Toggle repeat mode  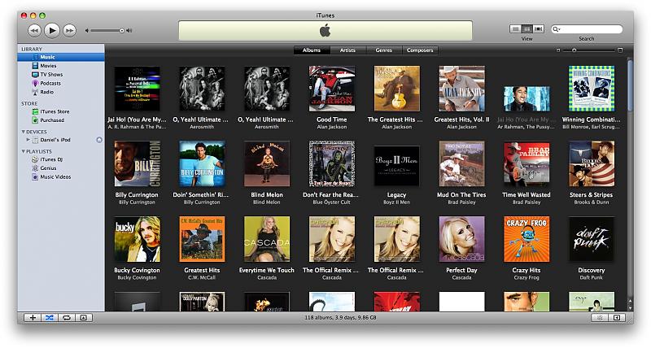[66, 317]
